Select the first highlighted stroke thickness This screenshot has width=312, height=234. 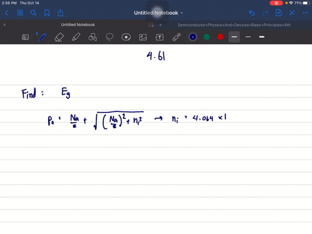234,37
